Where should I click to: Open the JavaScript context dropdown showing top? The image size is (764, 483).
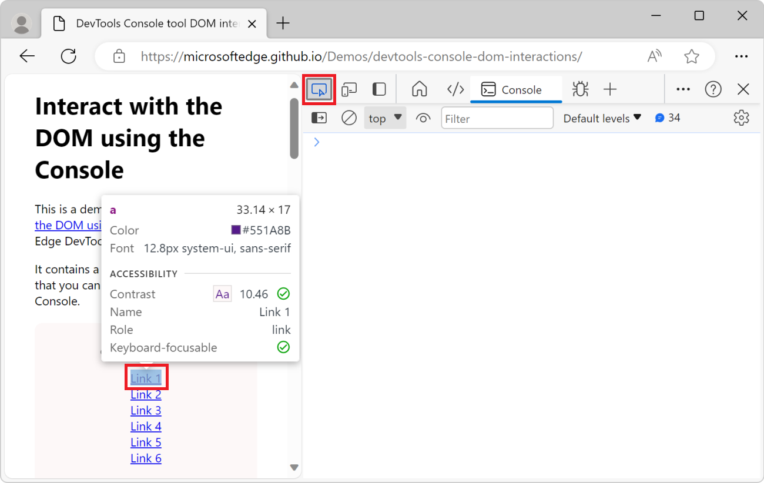click(385, 118)
